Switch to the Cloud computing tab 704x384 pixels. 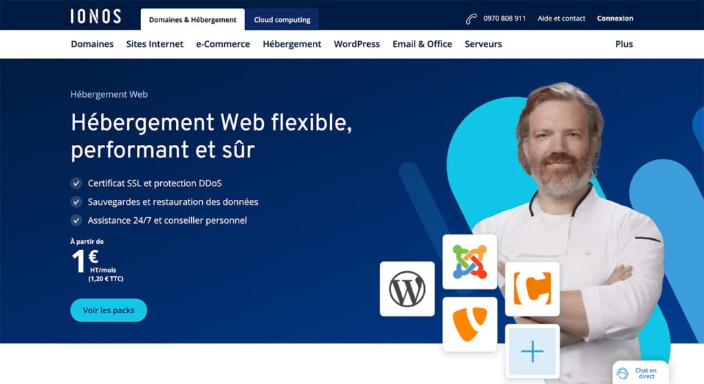point(282,20)
